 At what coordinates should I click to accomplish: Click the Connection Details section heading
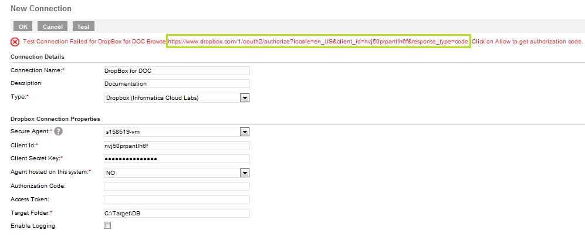38,57
